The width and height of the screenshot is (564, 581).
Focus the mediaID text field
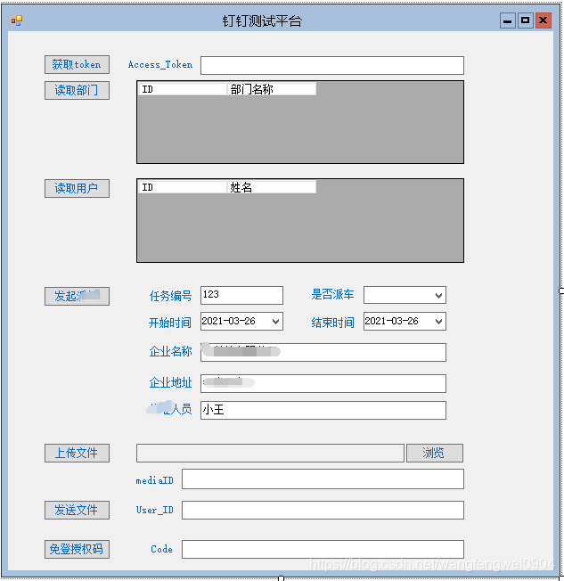(323, 479)
